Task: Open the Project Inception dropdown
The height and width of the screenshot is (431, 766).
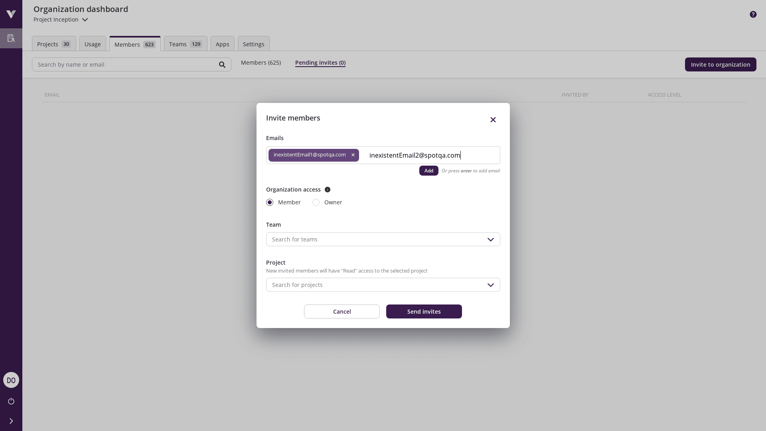Action: [61, 20]
